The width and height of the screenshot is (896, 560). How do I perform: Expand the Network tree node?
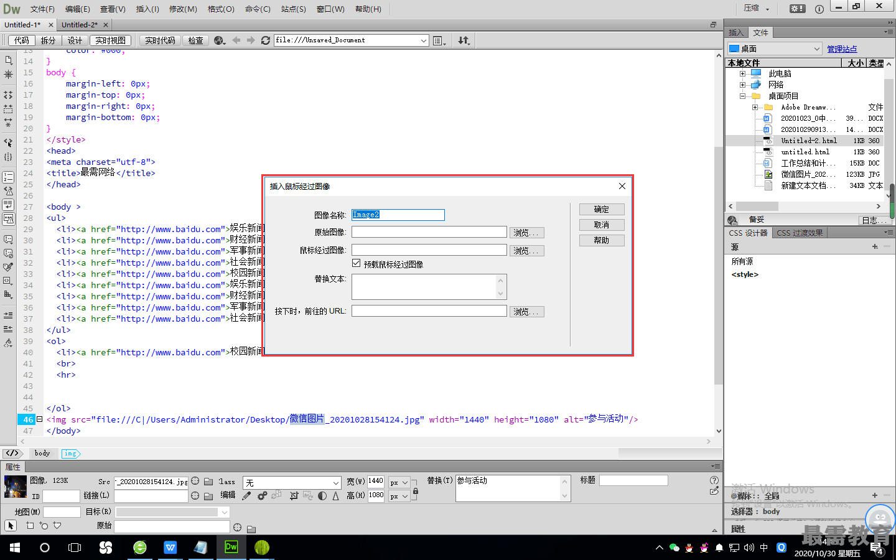coord(742,85)
